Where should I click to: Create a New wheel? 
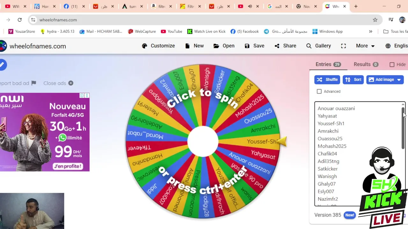click(194, 46)
